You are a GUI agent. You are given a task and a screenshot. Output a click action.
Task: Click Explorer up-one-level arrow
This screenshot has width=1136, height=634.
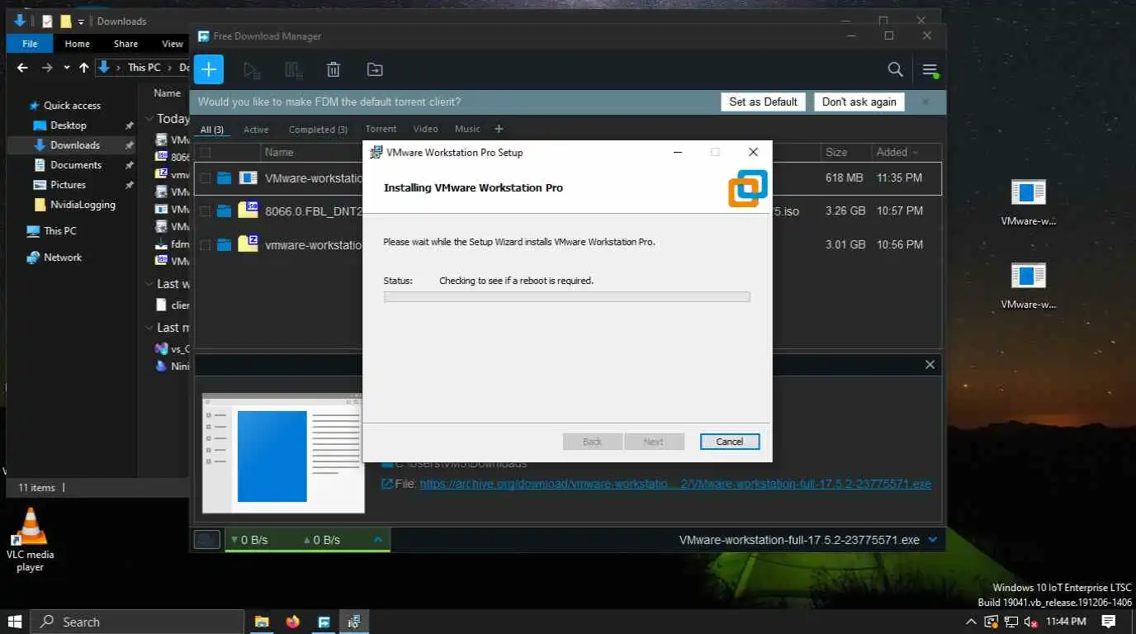coord(83,68)
